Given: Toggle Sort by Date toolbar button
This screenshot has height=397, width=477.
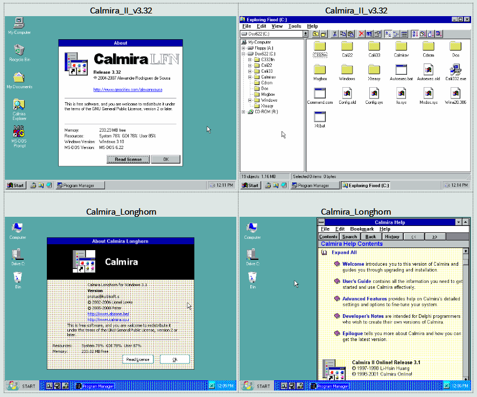Looking at the screenshot, I should 438,34.
